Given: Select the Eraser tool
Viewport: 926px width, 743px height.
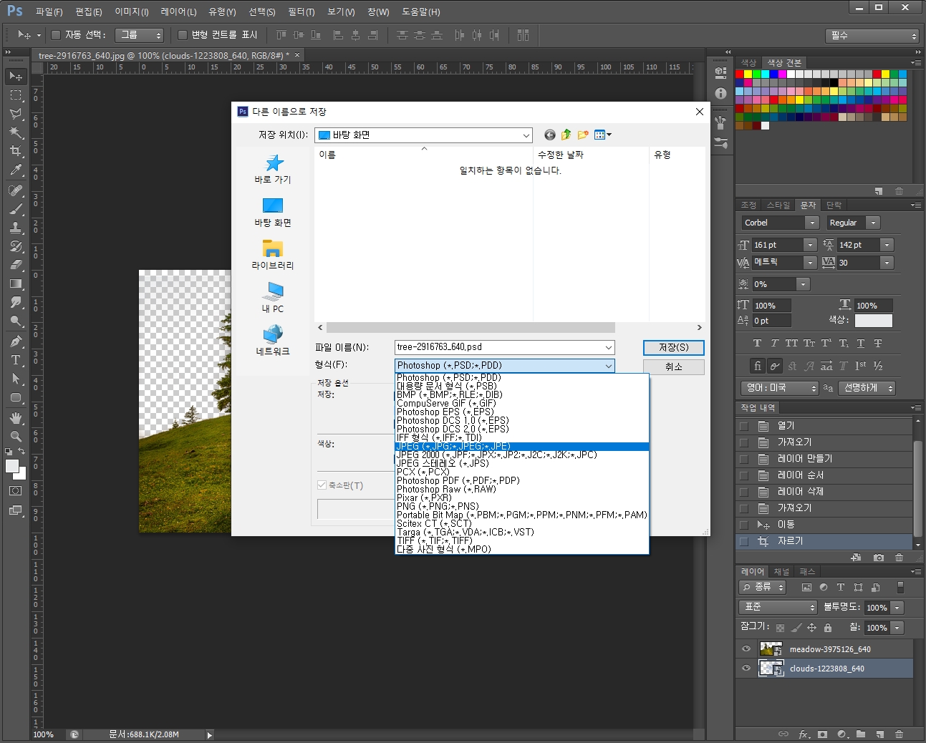Looking at the screenshot, I should pyautogui.click(x=16, y=265).
